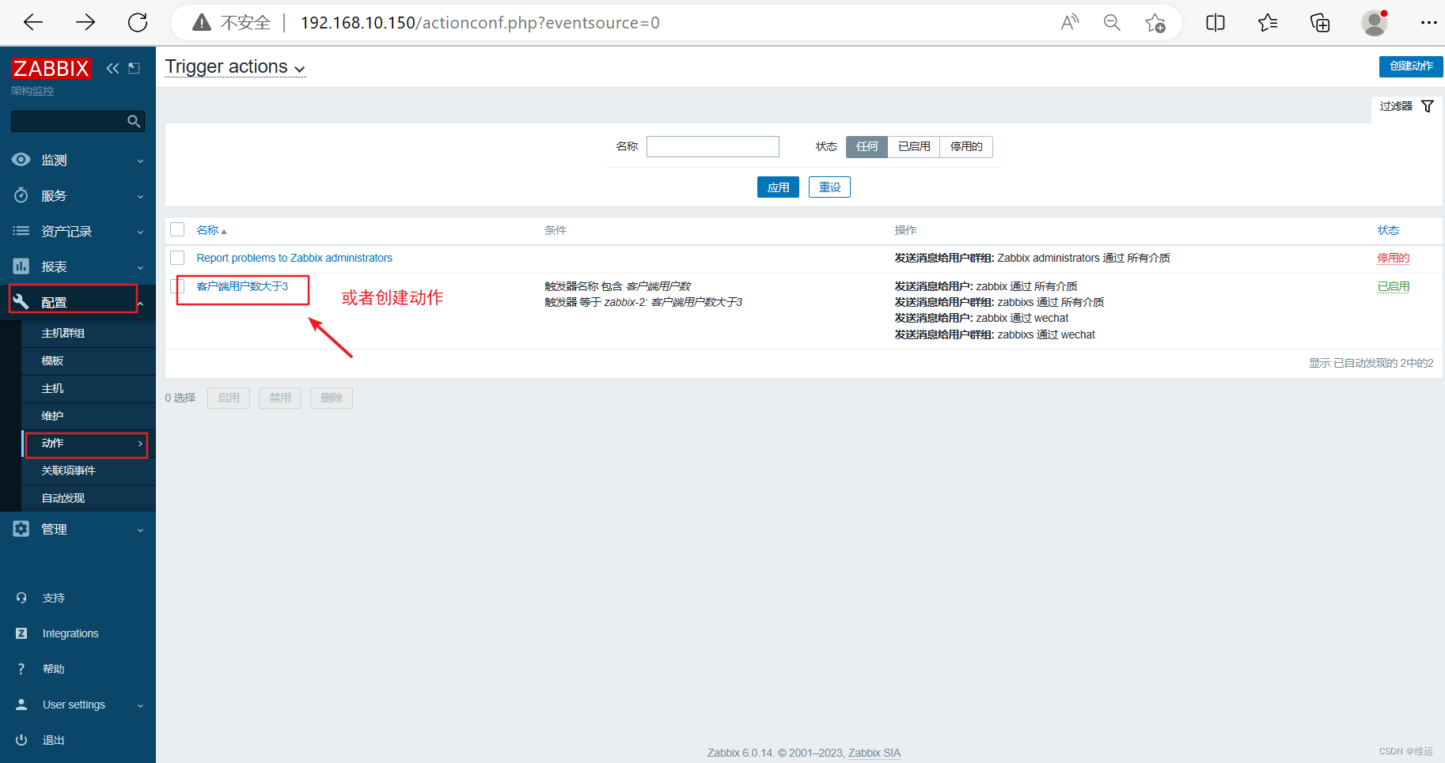This screenshot has height=763, width=1445.
Task: Click the user icon for User settings
Action: coord(21,704)
